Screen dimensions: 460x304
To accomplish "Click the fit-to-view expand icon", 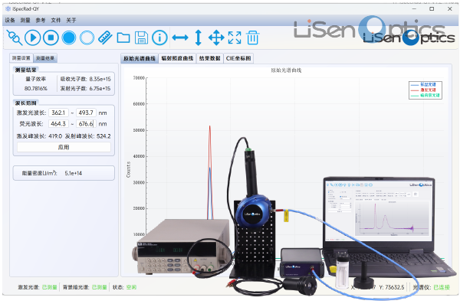I will click(x=235, y=38).
